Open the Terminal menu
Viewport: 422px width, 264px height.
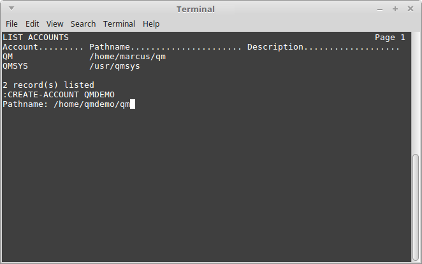click(119, 24)
